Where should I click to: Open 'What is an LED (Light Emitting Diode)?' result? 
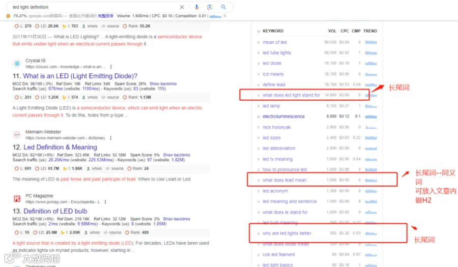pos(80,76)
